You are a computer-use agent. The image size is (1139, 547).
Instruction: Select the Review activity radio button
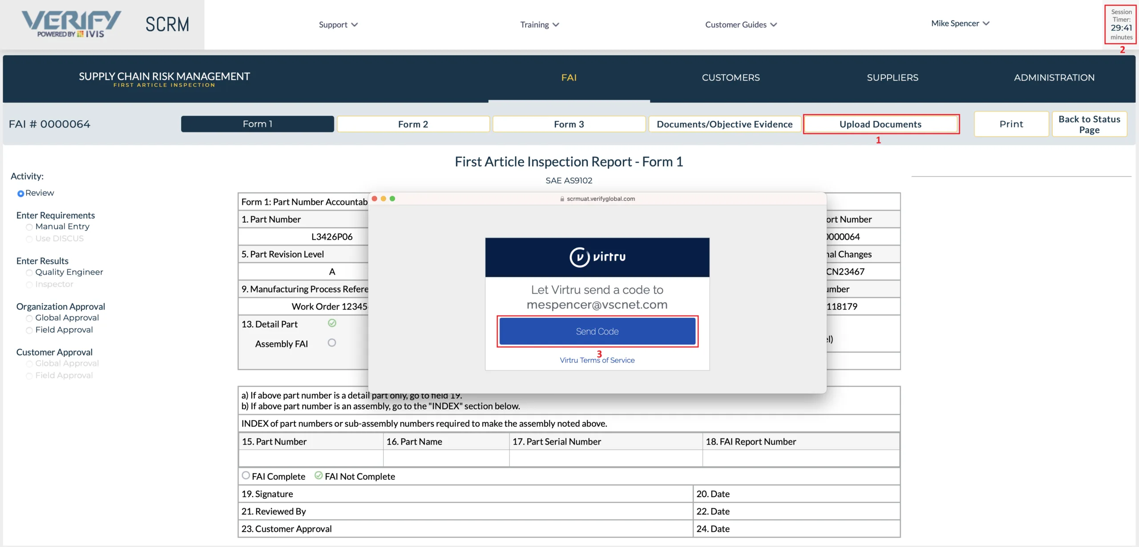tap(20, 193)
